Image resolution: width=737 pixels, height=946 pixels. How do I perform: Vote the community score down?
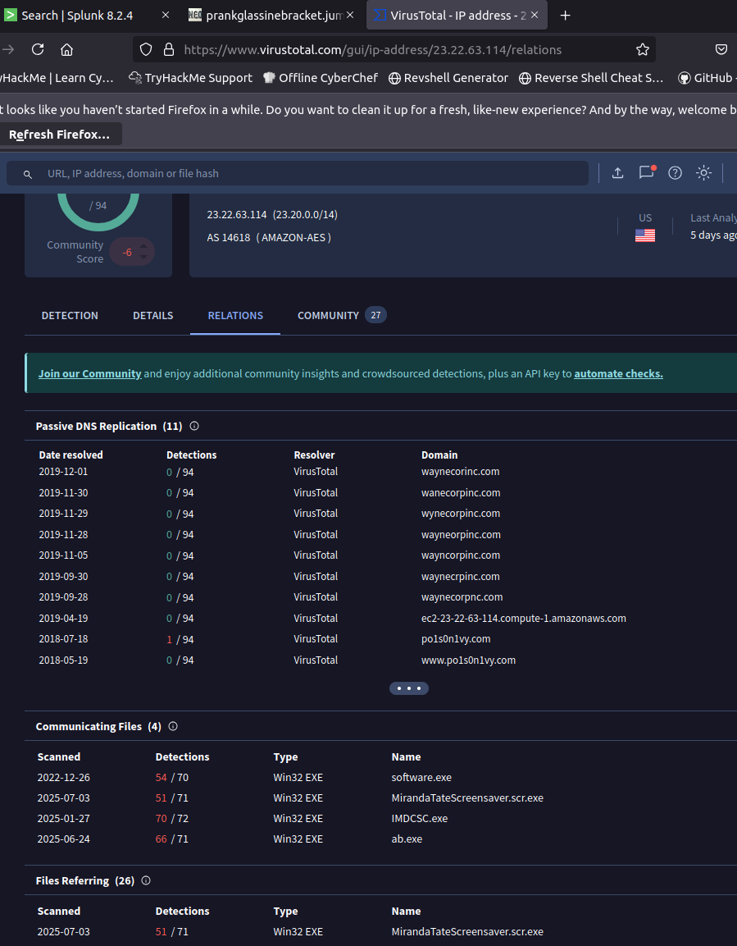coord(143,258)
